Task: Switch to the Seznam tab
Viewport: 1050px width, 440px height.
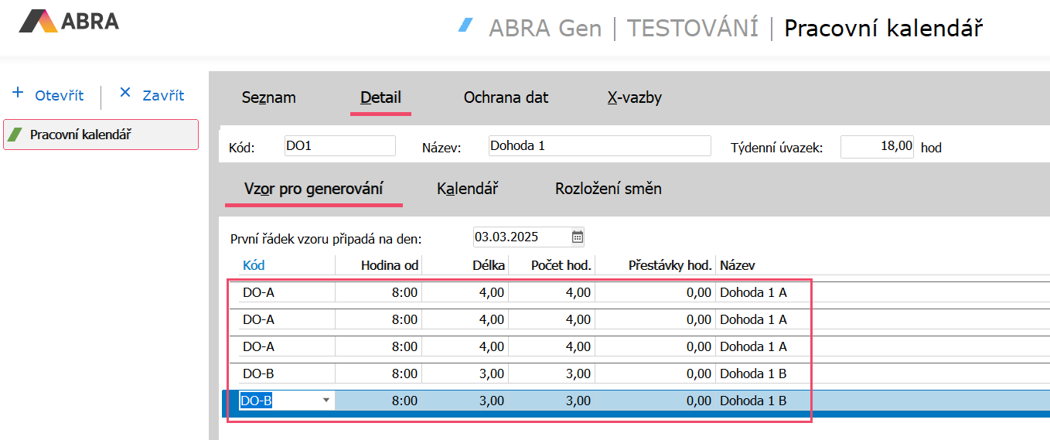Action: [x=268, y=97]
